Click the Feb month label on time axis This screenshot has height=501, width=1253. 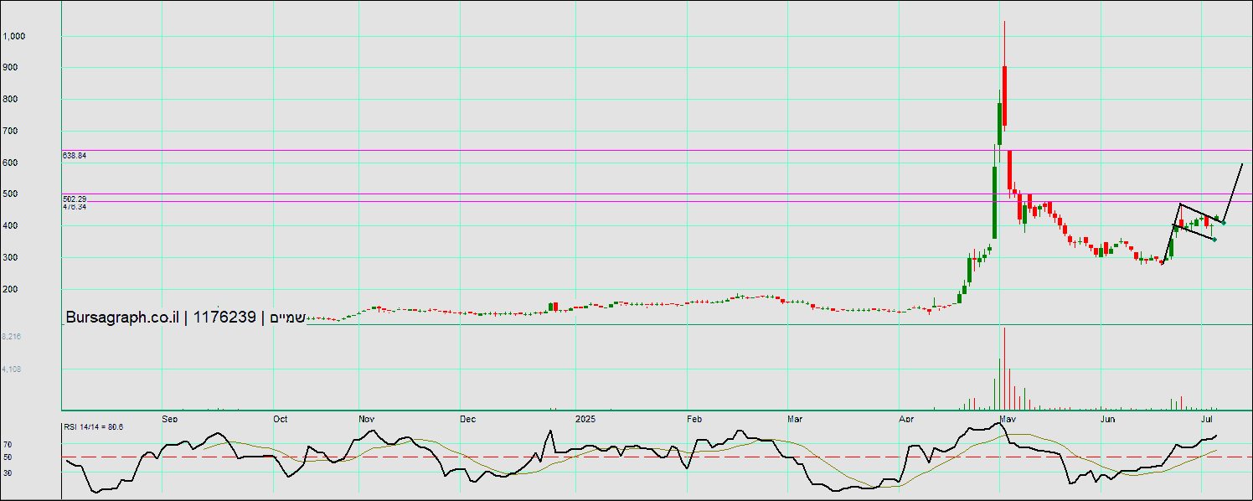tap(694, 418)
